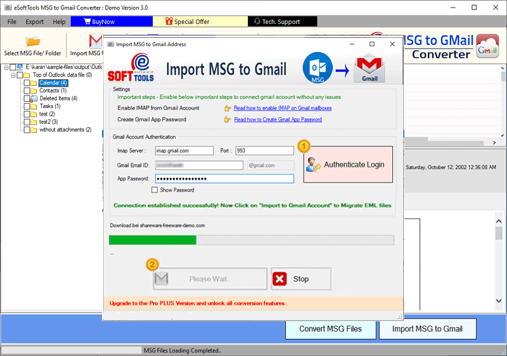This screenshot has height=356, width=507.
Task: Click pointing hand icon beside App Password link
Action: (x=228, y=120)
